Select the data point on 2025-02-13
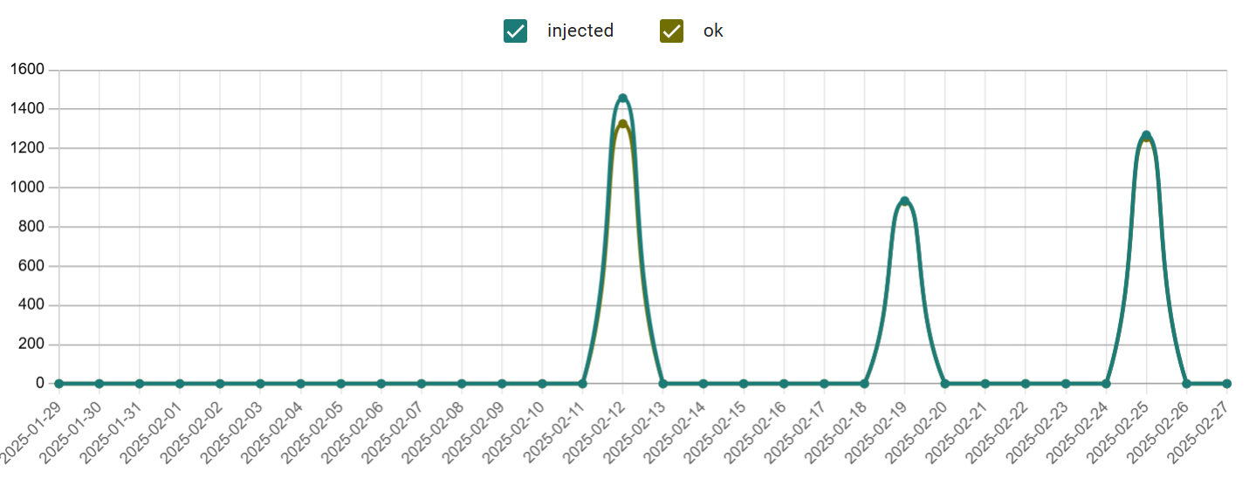The image size is (1256, 478). [x=662, y=384]
